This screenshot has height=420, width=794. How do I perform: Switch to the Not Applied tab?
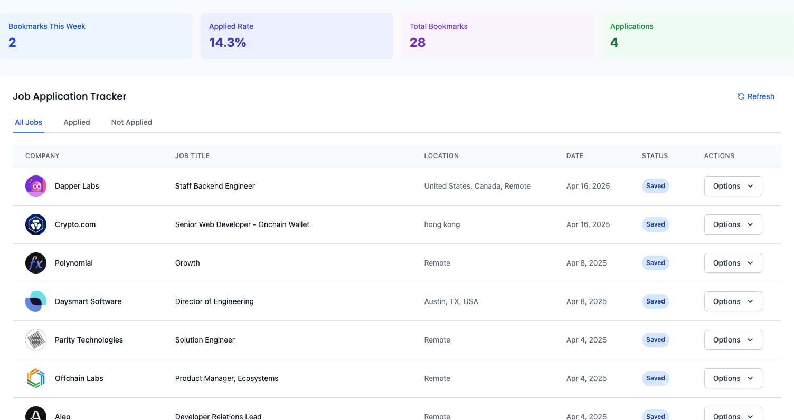pos(131,122)
